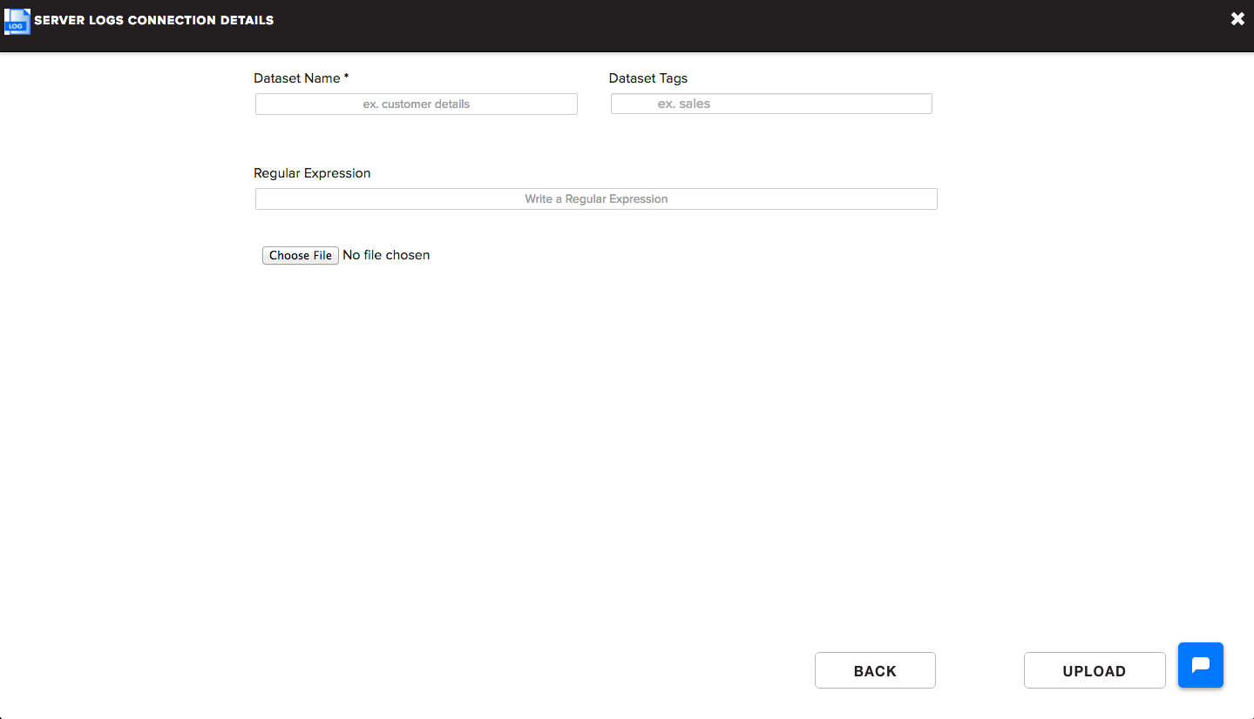Click the Dataset Tags input field
Viewport: 1254px width, 719px height.
tap(771, 104)
